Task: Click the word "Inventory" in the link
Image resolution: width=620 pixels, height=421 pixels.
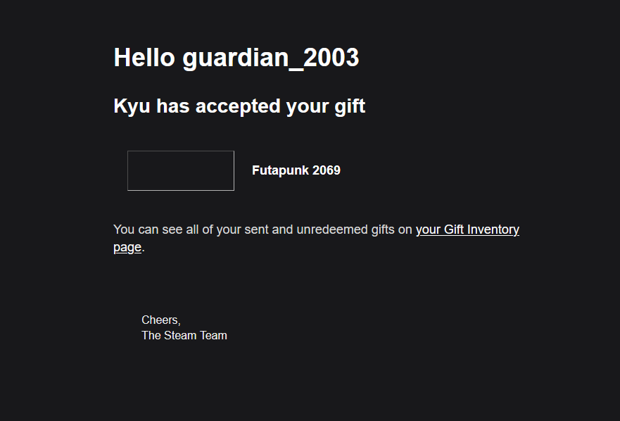Action: tap(493, 230)
